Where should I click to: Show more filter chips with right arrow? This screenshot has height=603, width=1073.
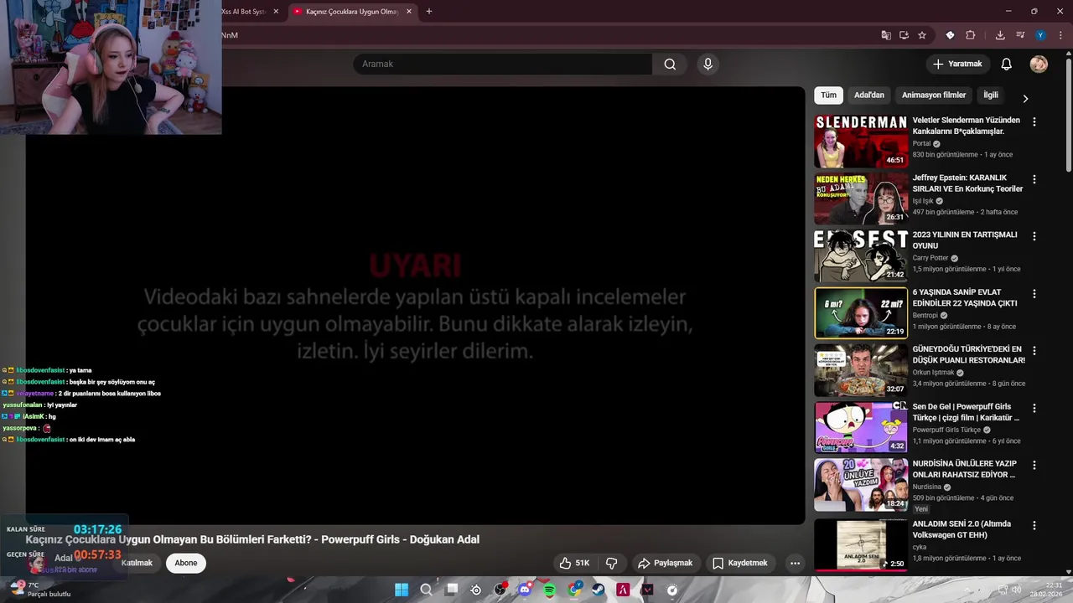[x=1025, y=98]
